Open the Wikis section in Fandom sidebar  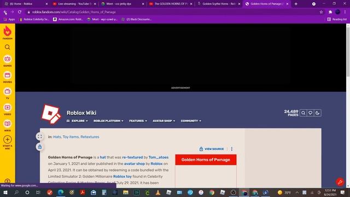point(7,125)
